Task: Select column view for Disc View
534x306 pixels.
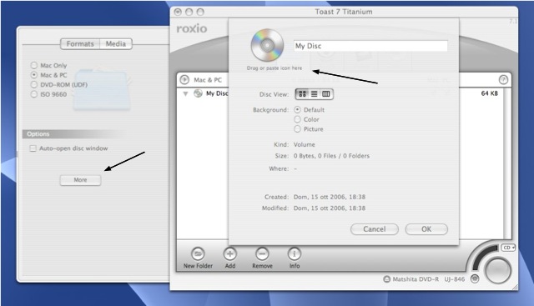Action: pyautogui.click(x=326, y=94)
